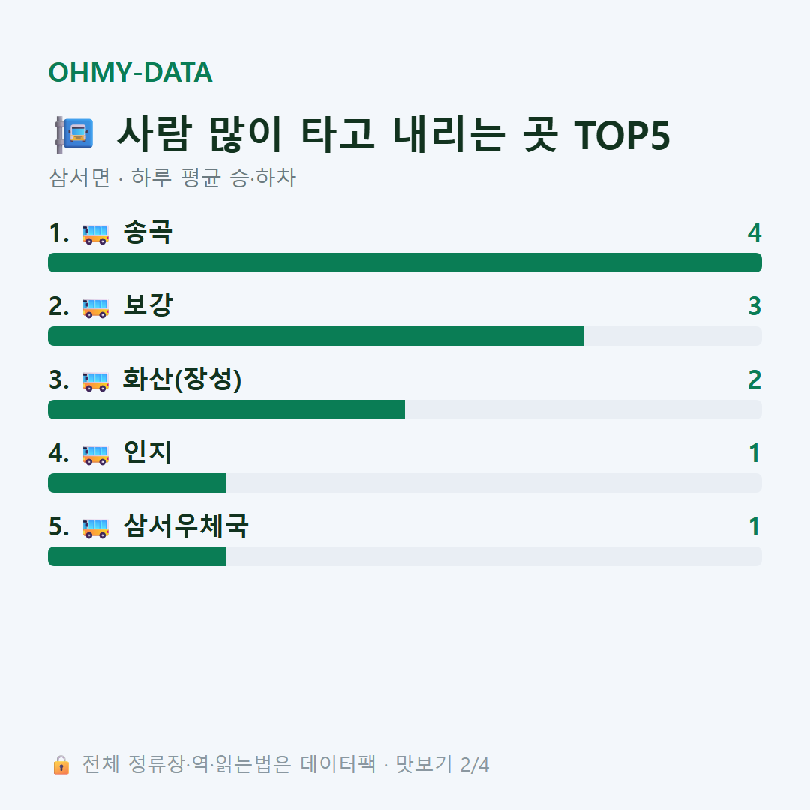
Task: Click the bus icon next to 보강
Action: coord(96,307)
